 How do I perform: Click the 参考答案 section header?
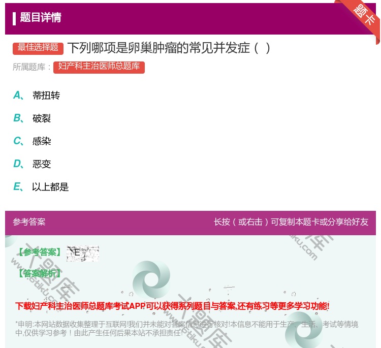point(29,222)
